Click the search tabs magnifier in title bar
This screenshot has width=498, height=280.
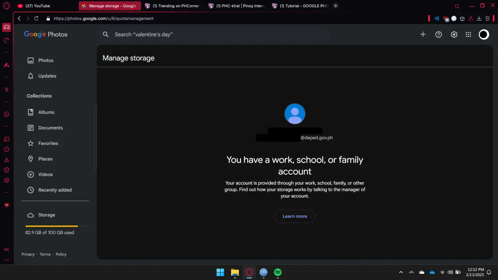(457, 6)
